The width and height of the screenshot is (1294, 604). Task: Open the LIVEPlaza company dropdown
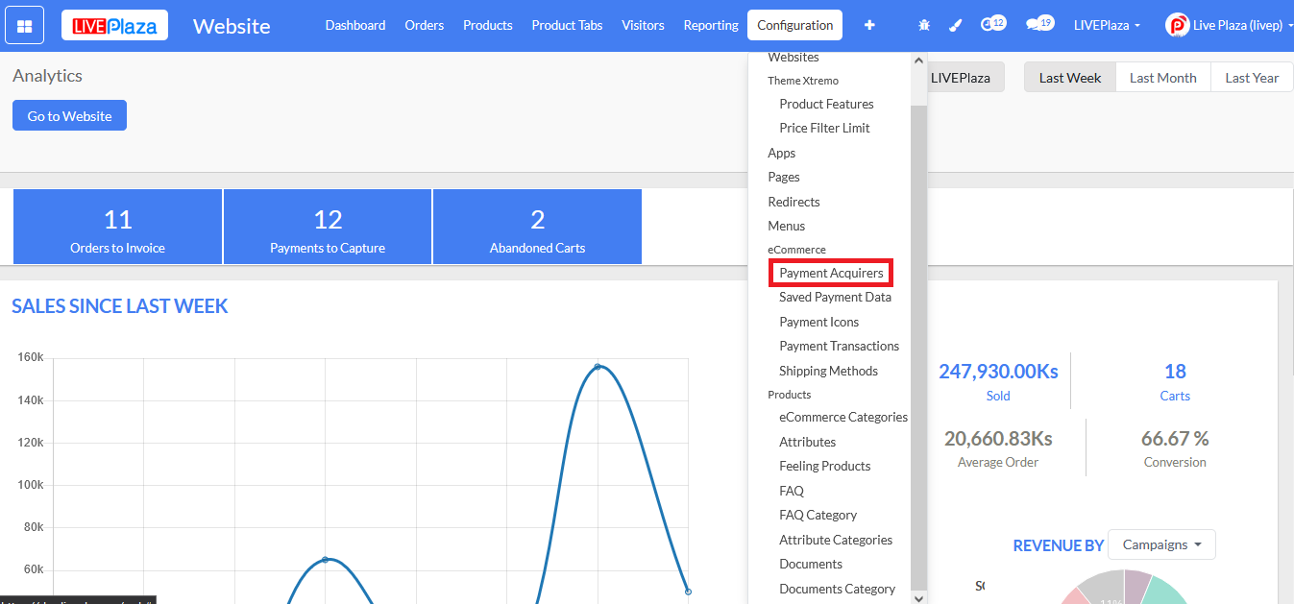click(x=1107, y=25)
